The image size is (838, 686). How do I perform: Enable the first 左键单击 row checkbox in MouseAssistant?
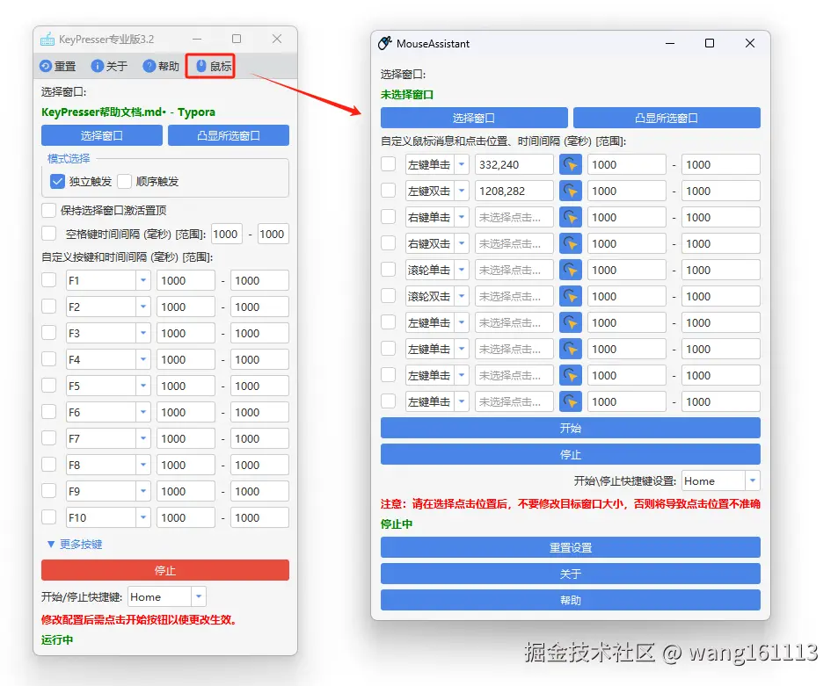(x=389, y=164)
